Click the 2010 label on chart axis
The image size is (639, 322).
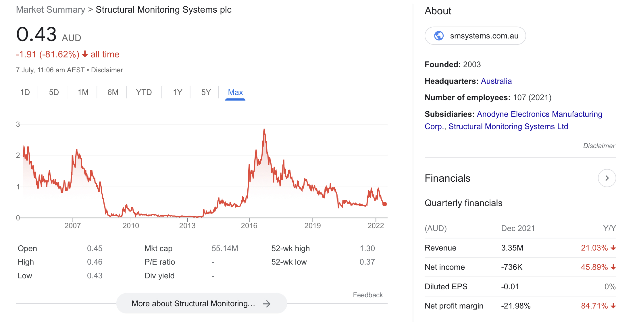(131, 226)
